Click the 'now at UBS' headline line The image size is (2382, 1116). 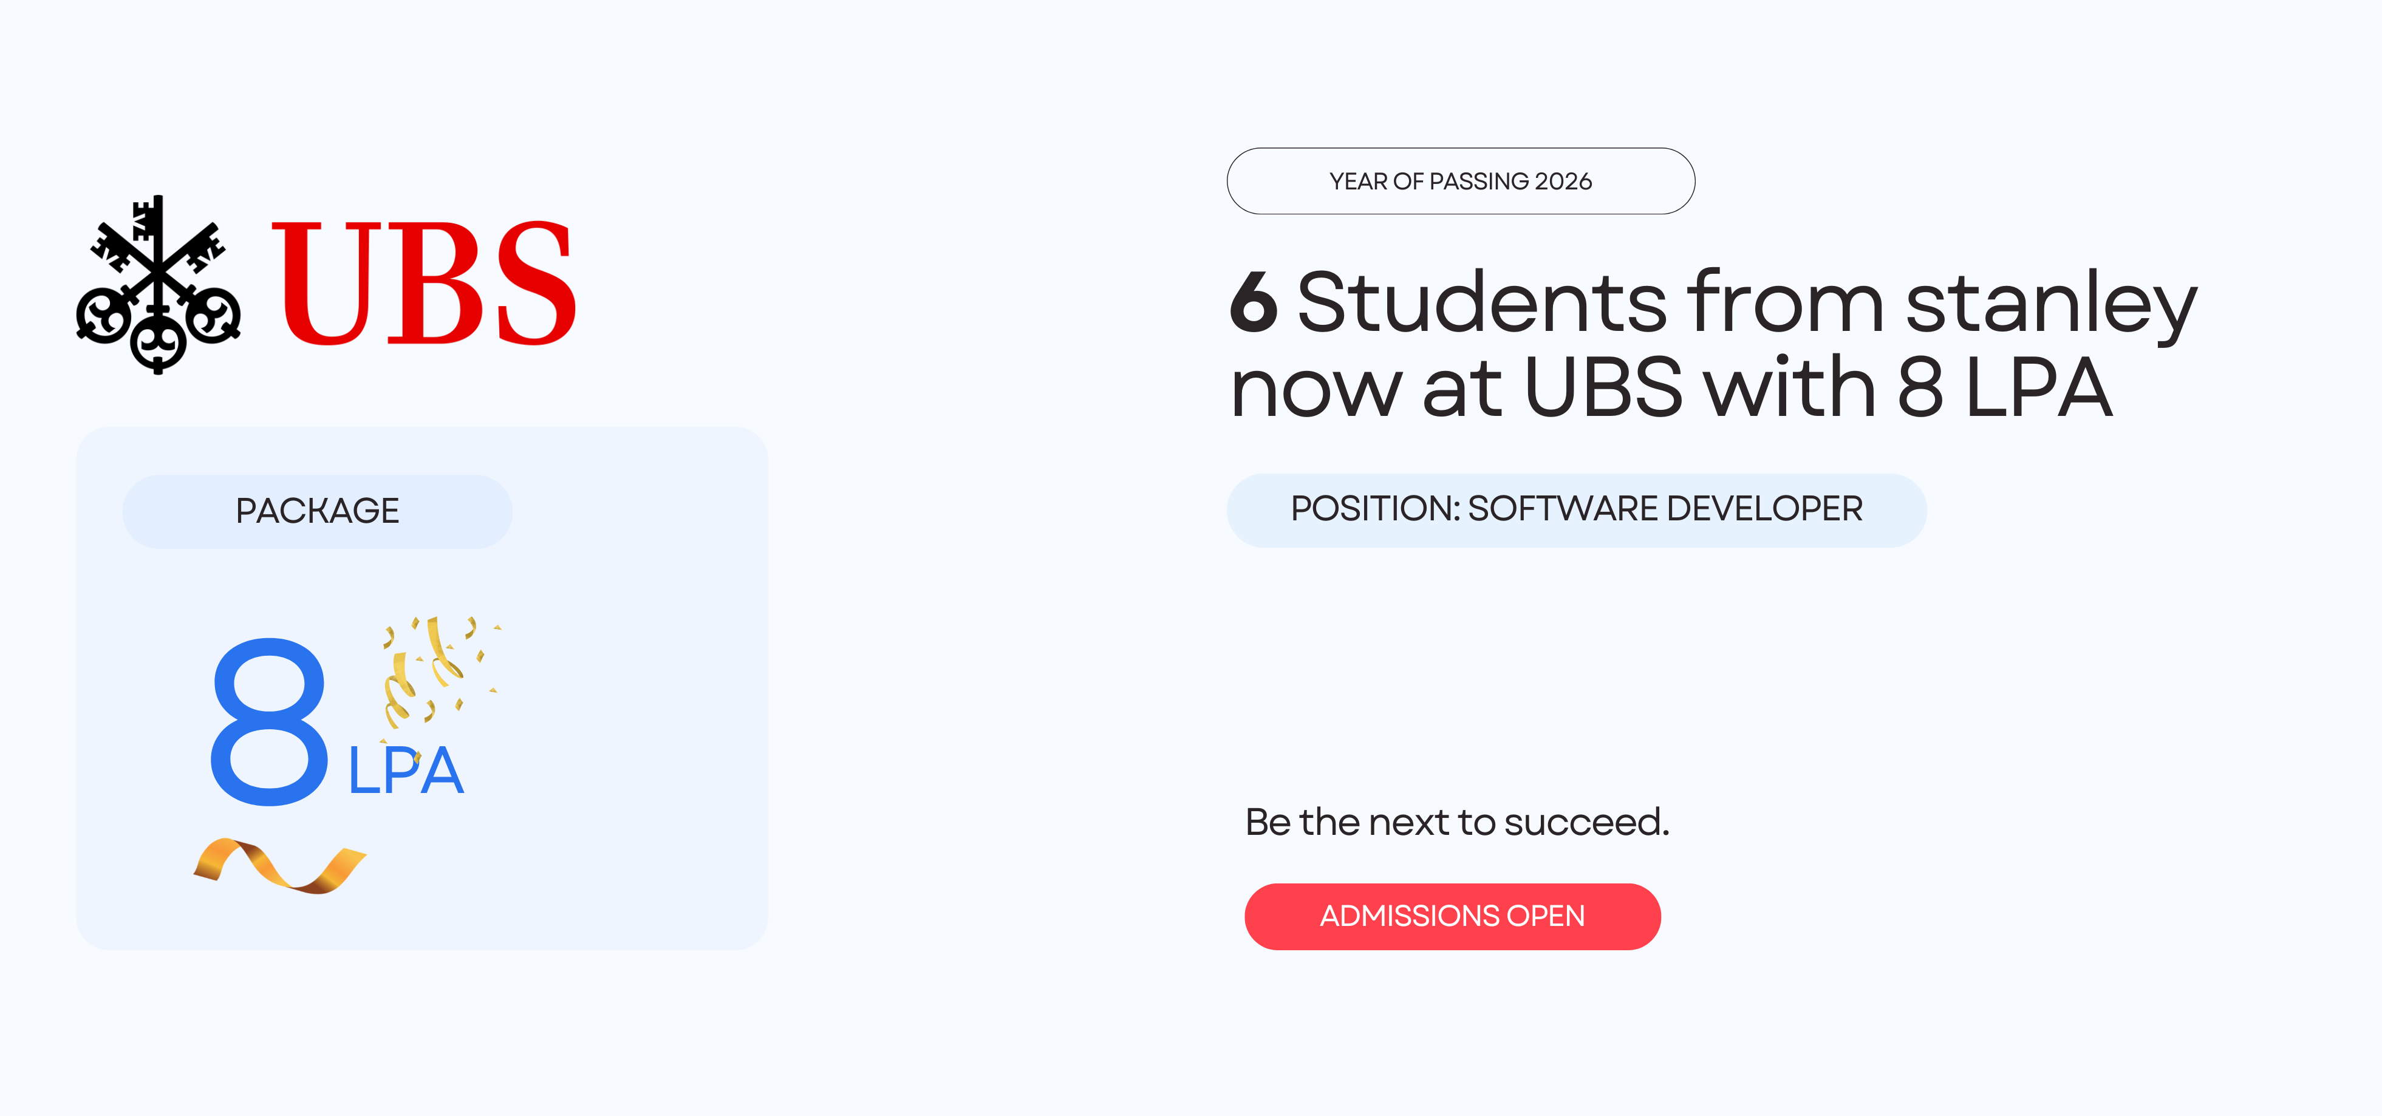click(1456, 387)
